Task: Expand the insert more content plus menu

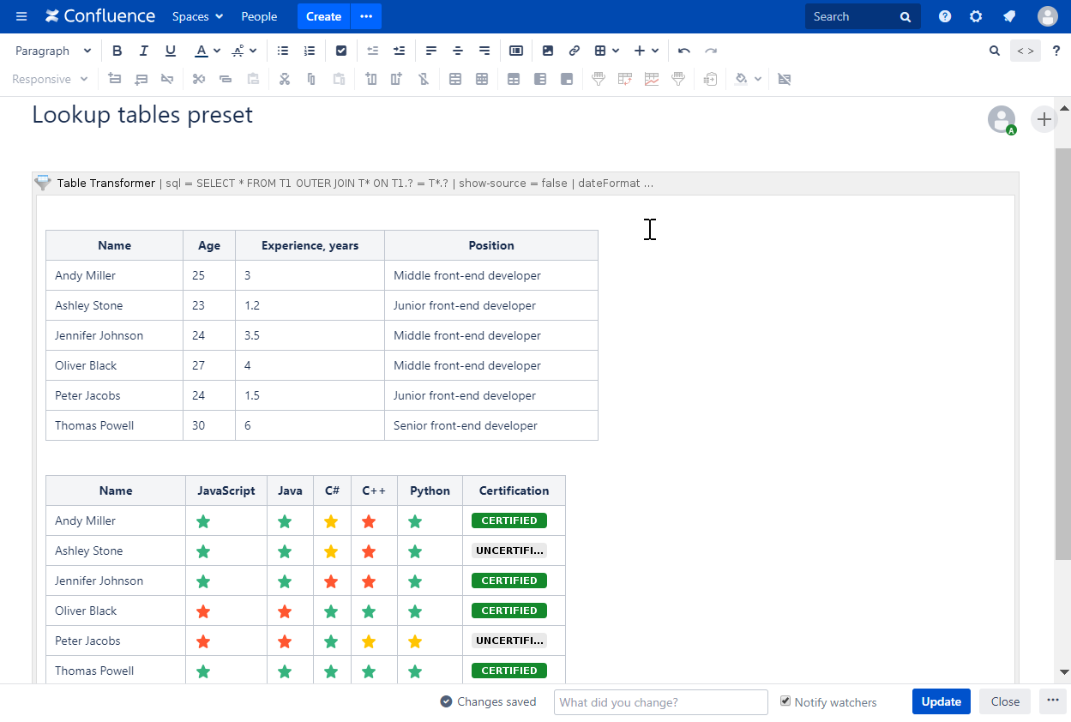Action: (647, 51)
